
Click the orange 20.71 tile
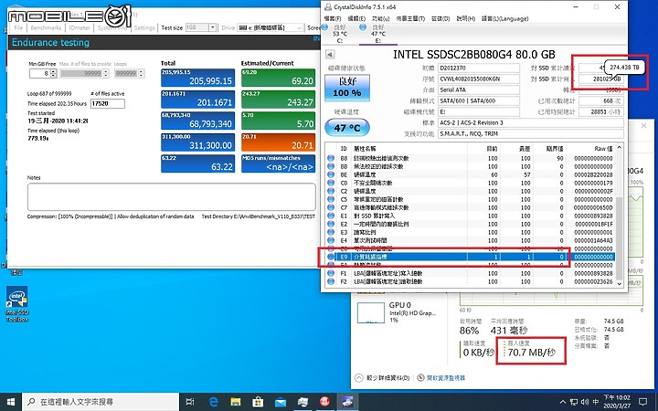278,142
